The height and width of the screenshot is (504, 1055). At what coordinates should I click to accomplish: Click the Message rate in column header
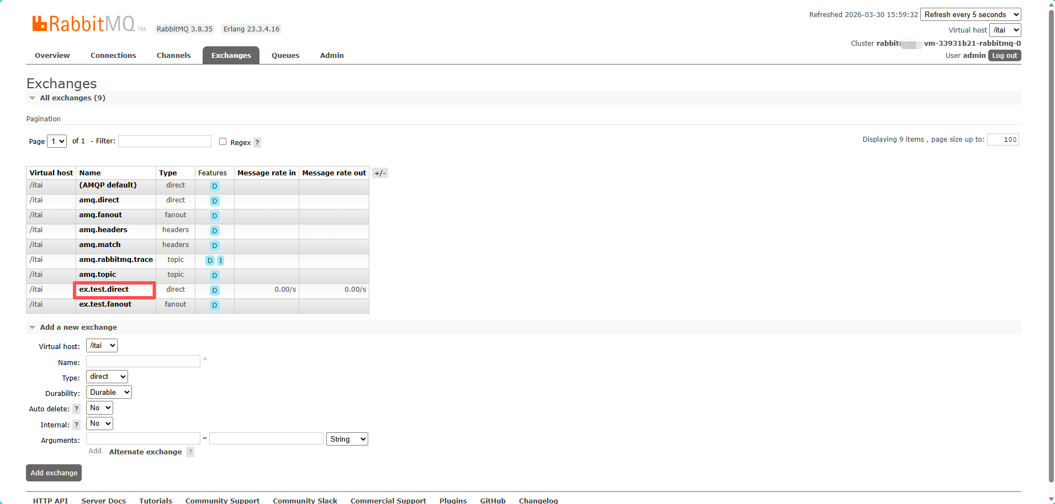pyautogui.click(x=267, y=173)
